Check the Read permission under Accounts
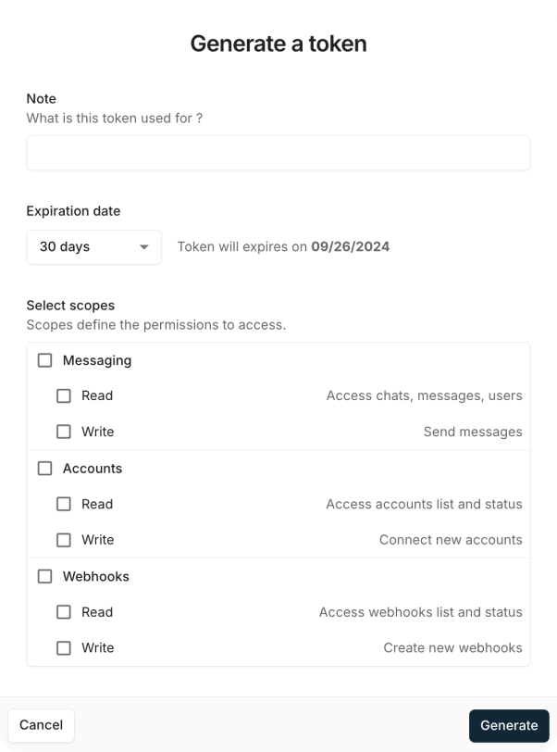This screenshot has height=752, width=557. tap(63, 504)
